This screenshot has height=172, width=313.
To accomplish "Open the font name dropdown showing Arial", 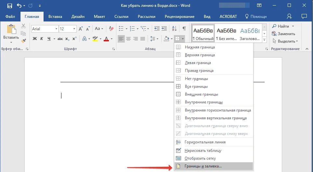I will tap(56, 29).
